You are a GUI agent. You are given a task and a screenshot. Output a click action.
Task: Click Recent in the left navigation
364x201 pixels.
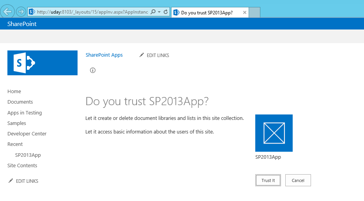pyautogui.click(x=15, y=144)
